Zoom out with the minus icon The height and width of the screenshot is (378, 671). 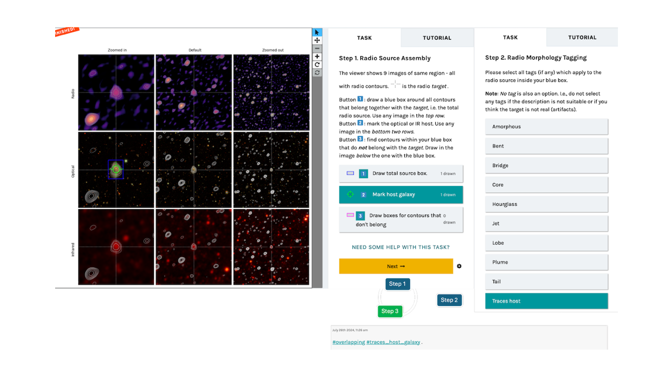pos(317,48)
